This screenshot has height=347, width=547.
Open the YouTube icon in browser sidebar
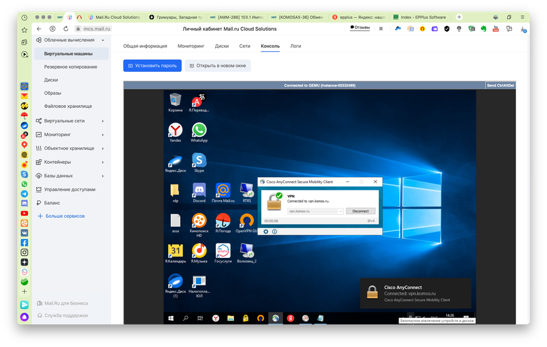(24, 213)
